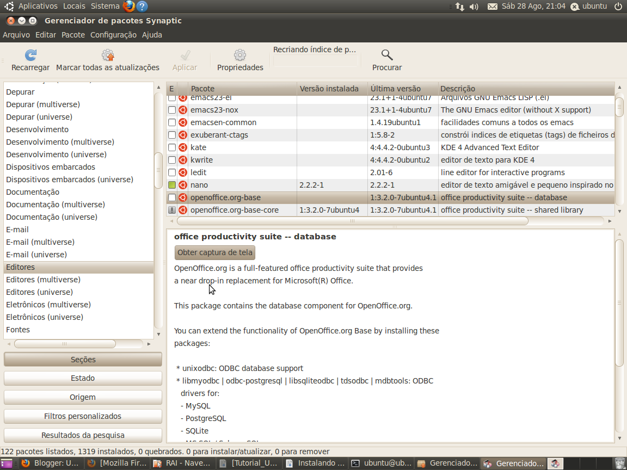Viewport: 627px width, 470px height.
Task: Click the sections list scroll-down arrow
Action: click(x=159, y=334)
